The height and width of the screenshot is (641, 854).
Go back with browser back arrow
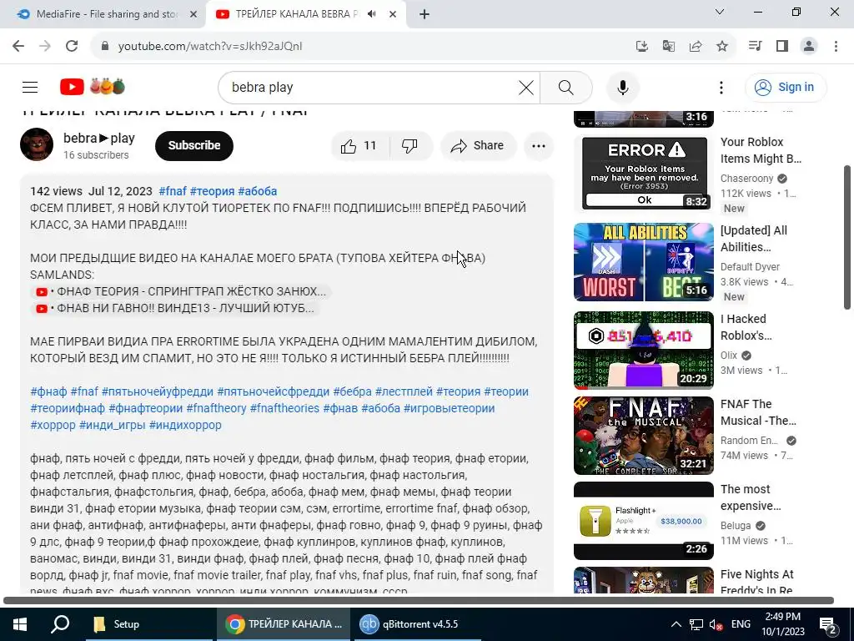(18, 46)
